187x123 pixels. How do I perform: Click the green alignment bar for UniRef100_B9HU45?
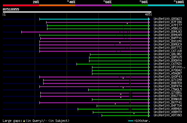coord(94,35)
